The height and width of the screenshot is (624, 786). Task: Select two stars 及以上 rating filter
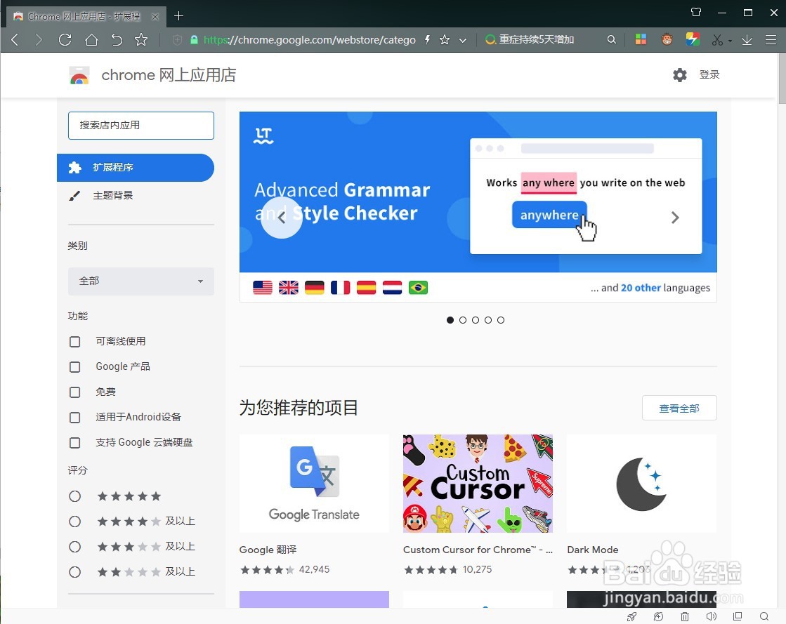pos(74,572)
